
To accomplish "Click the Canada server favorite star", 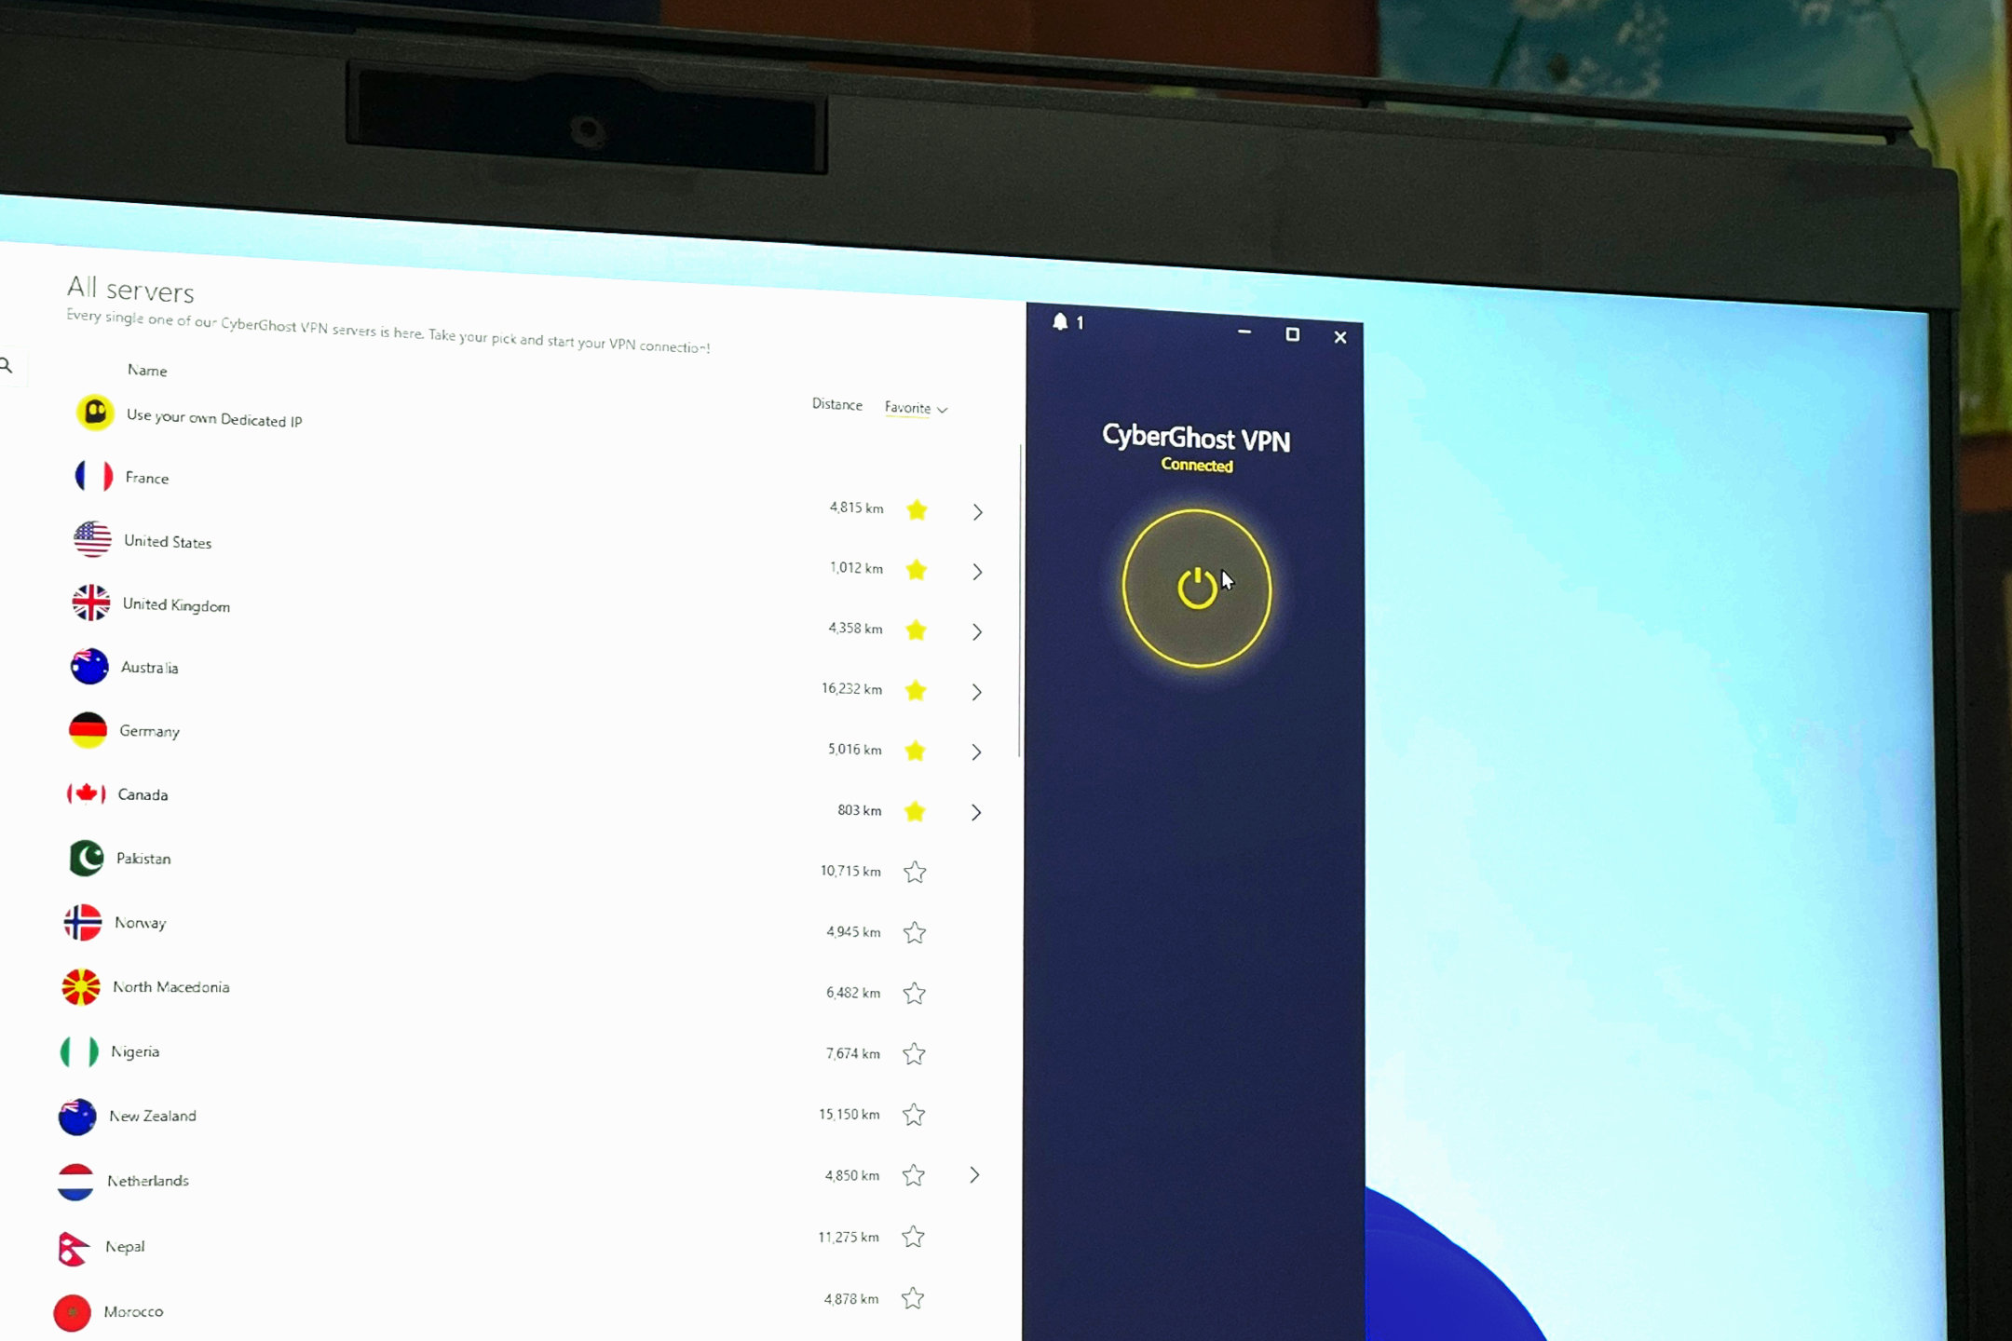I will tap(917, 811).
